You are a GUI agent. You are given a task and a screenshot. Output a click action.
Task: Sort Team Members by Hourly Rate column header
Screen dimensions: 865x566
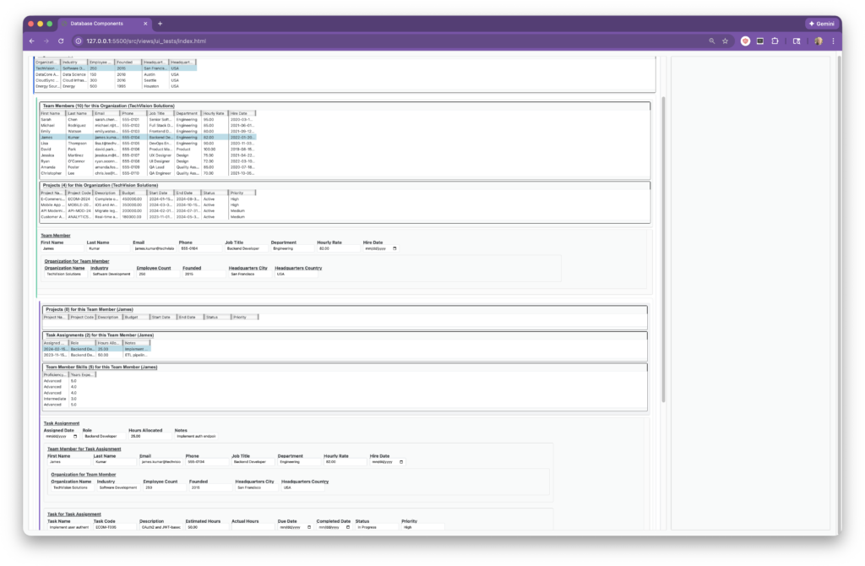213,113
